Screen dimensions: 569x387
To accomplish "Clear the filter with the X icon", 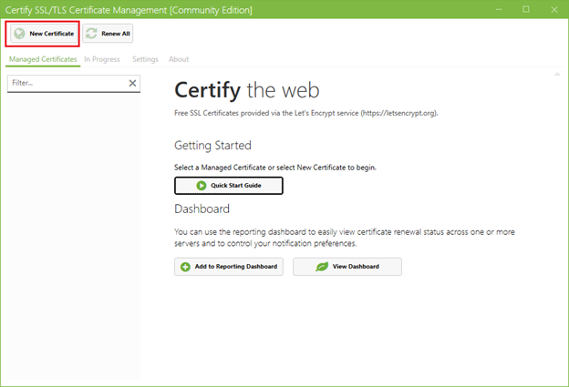I will tap(132, 83).
